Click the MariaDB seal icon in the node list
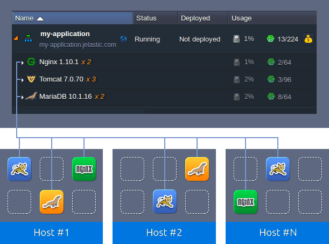Screen dimensions: 329x244 (31, 97)
